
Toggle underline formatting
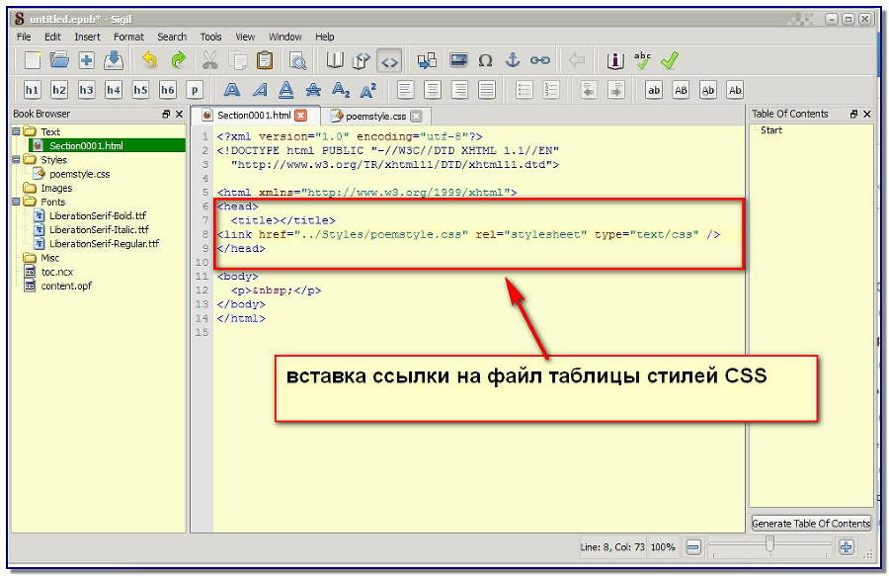[286, 90]
